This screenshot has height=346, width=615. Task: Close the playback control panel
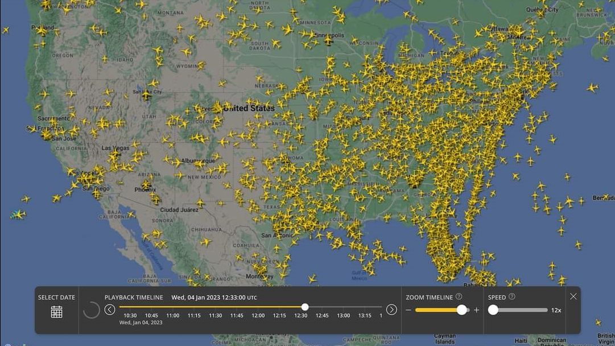pyautogui.click(x=573, y=296)
